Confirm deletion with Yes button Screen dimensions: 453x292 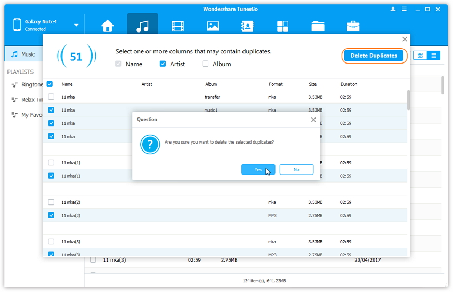tap(258, 170)
